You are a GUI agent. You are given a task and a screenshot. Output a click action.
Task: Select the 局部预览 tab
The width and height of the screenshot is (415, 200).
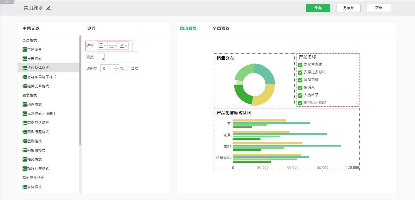188,28
